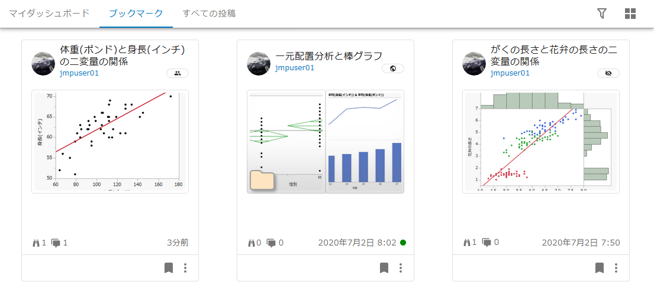Viewport: 654px width, 288px height.
Task: Open title 一元配置分析と棒グラフ
Action: click(329, 56)
